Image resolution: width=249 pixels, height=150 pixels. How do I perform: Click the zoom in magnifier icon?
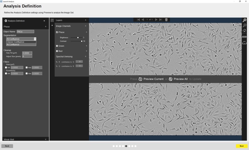(x=244, y=20)
